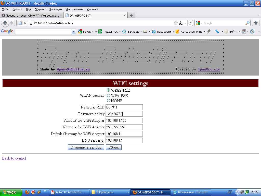
Task: Select WPA2-PSK security radio button
Action: pyautogui.click(x=108, y=90)
